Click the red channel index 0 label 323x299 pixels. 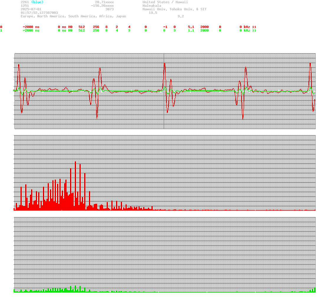click(x=1, y=27)
